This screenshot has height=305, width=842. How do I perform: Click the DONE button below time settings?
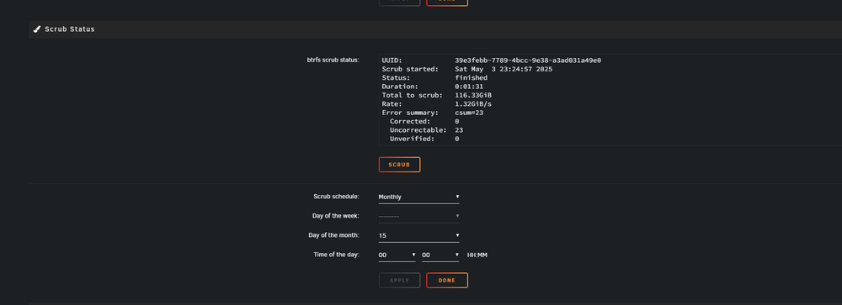[447, 281]
